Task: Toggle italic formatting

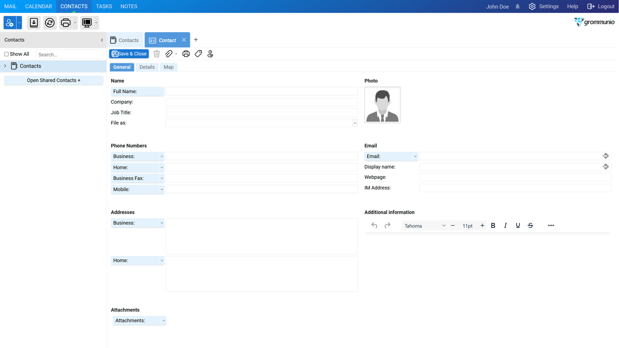Action: point(505,226)
